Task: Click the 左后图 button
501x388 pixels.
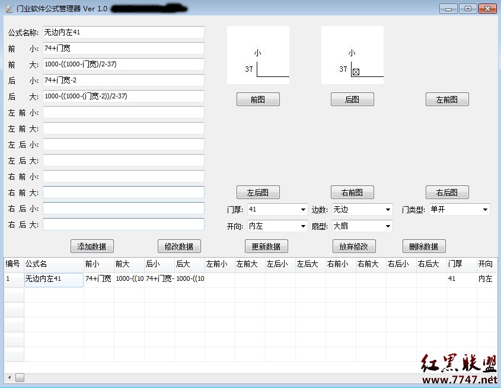Action: click(258, 193)
